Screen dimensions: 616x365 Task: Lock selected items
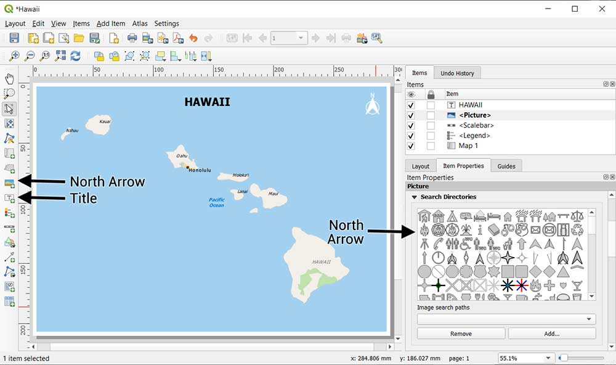(99, 56)
